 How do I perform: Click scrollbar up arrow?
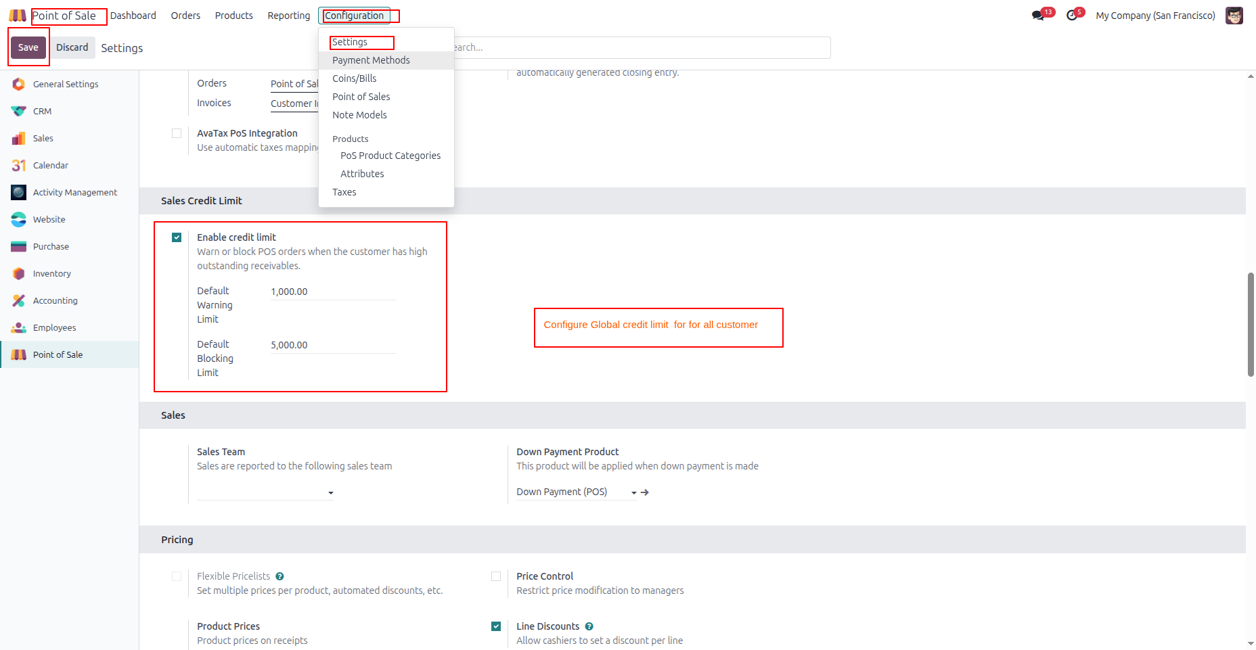pos(1251,76)
